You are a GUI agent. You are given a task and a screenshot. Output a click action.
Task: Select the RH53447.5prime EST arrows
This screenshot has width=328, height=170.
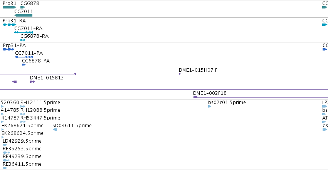[23, 122]
